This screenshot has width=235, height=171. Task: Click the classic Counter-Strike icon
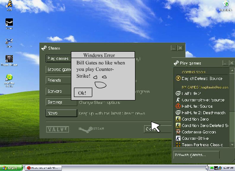[178, 138]
